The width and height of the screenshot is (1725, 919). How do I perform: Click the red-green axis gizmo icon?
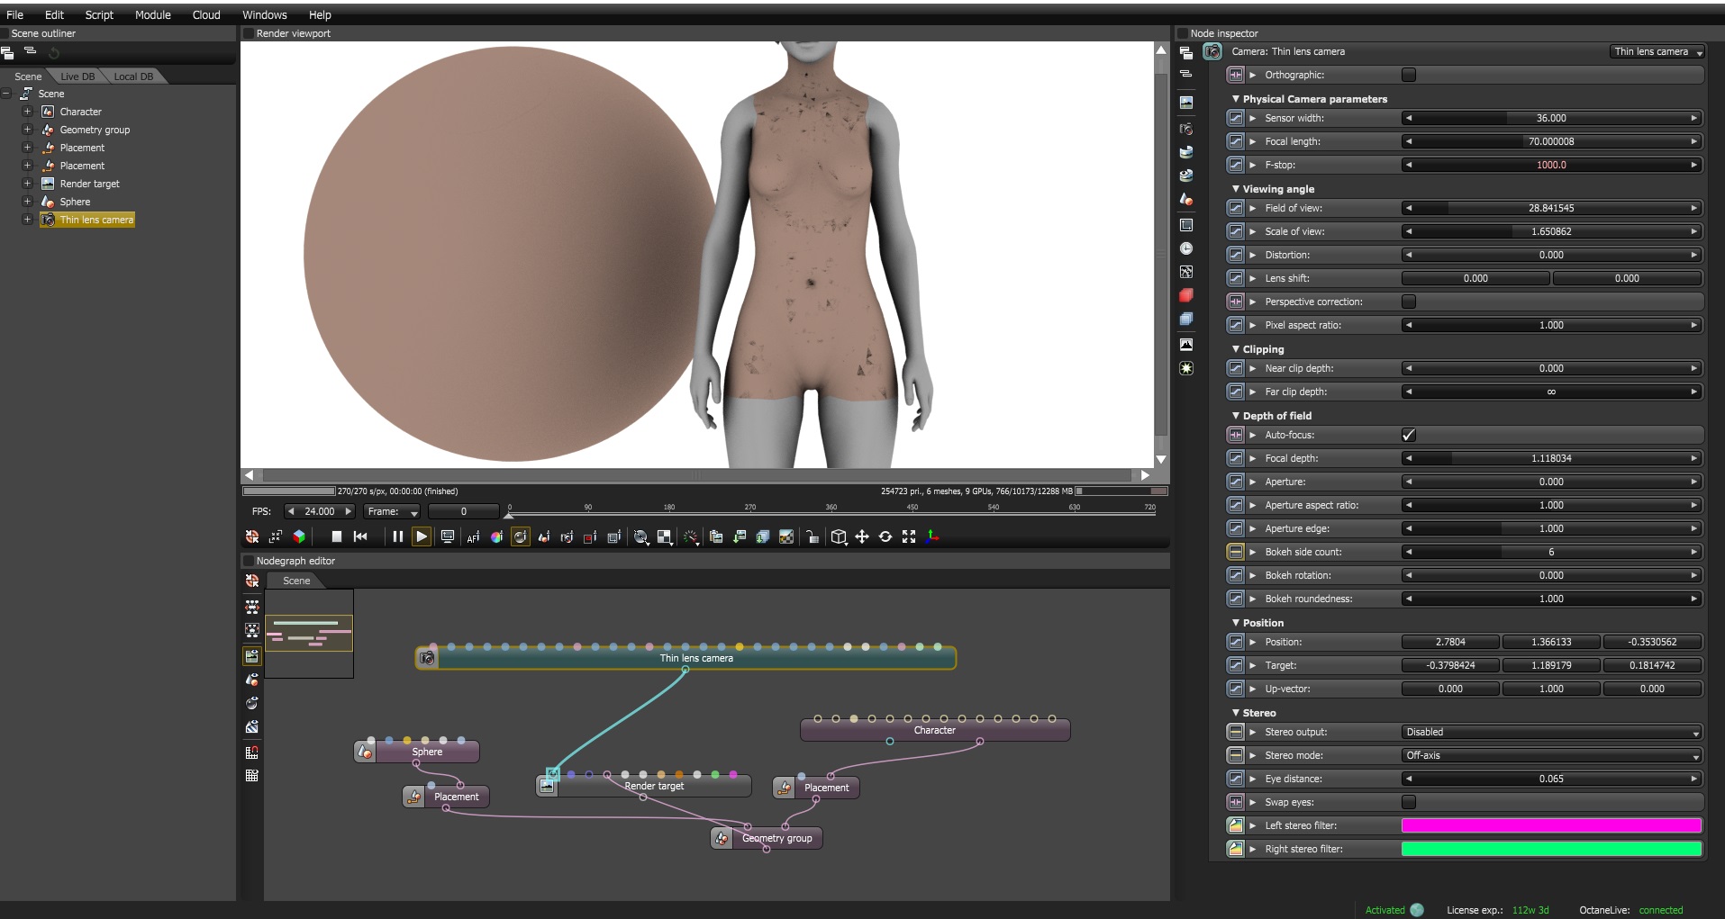point(933,536)
